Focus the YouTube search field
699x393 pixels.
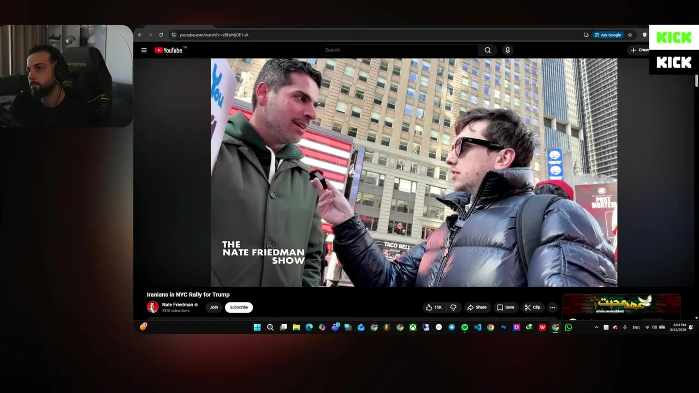(400, 50)
